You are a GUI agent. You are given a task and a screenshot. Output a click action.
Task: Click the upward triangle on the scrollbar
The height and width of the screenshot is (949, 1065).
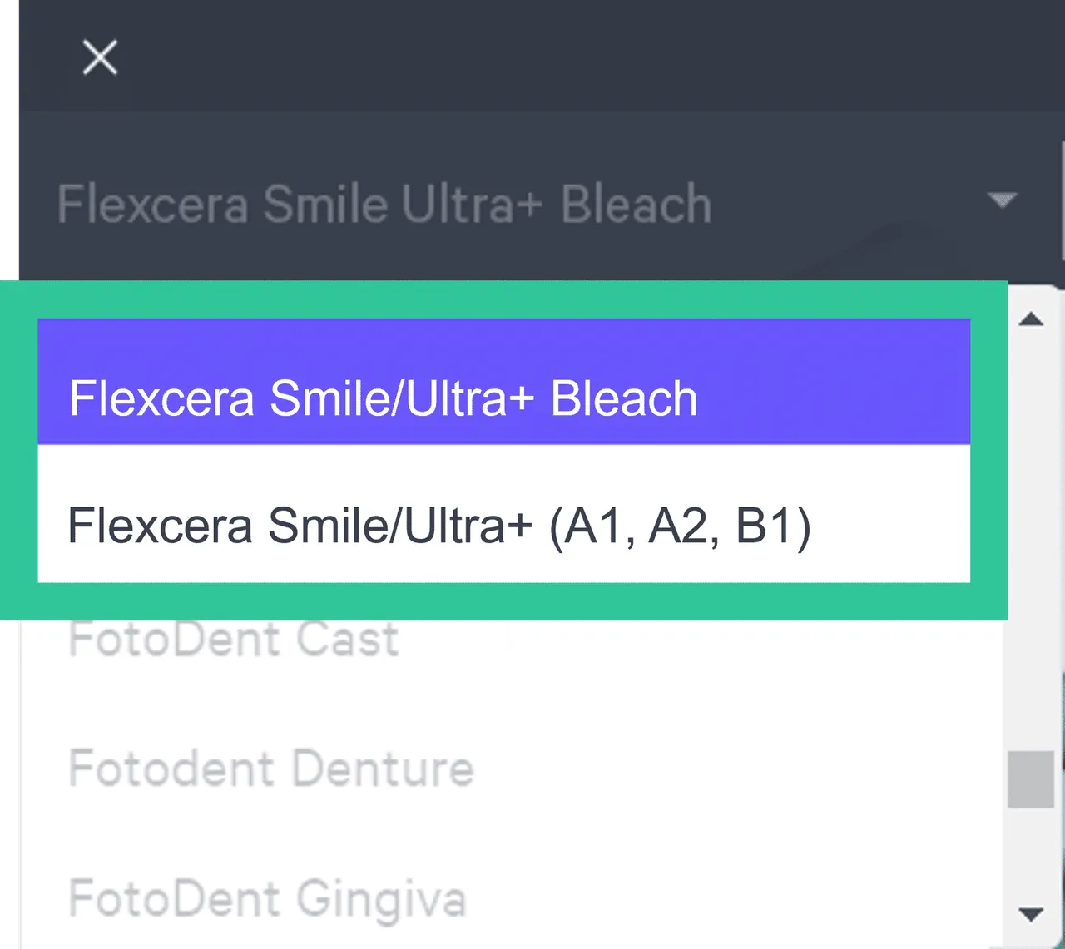(1032, 319)
